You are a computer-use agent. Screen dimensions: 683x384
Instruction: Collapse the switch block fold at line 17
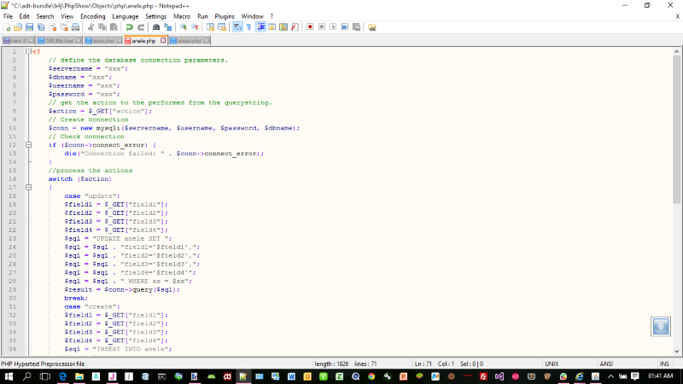[x=27, y=188]
